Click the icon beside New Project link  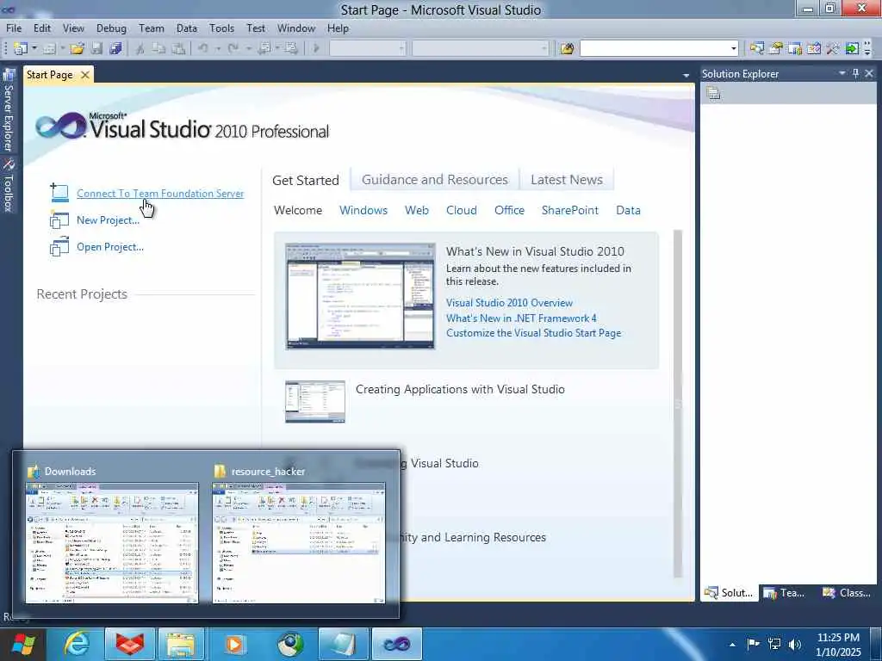pos(59,219)
